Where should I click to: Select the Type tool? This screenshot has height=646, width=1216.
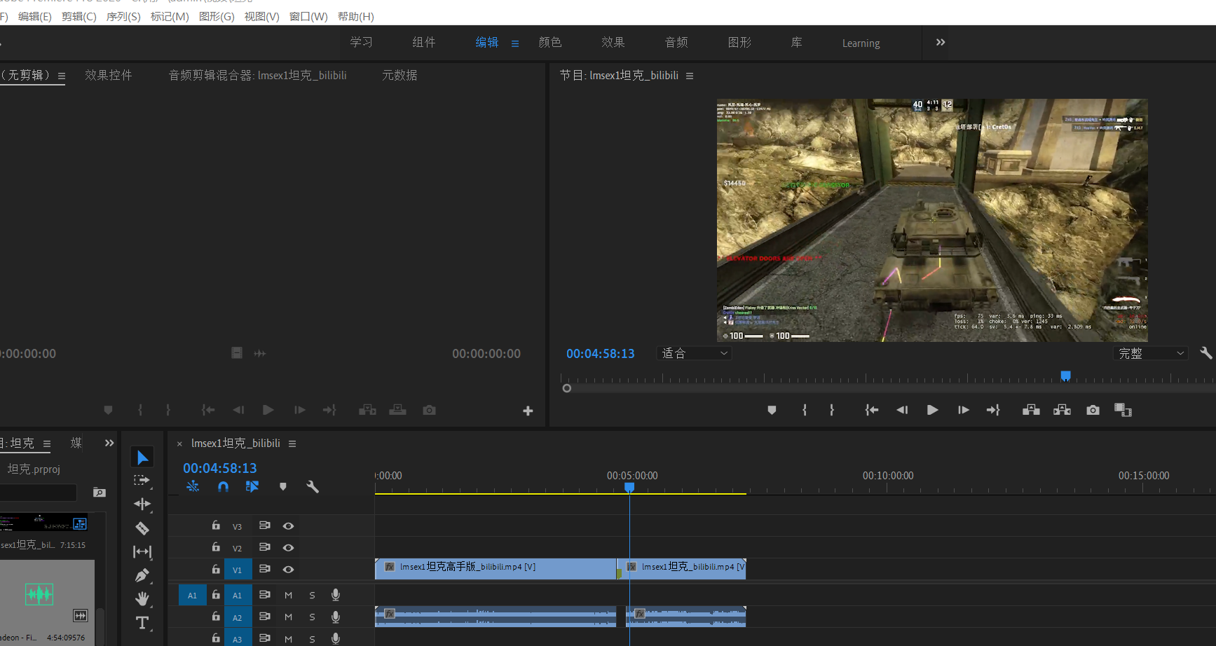click(x=142, y=623)
